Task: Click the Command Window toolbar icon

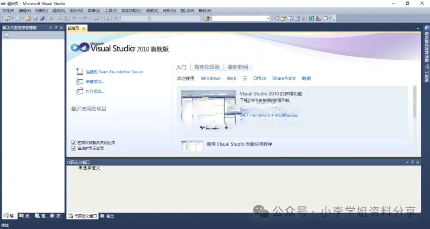Action: coord(325,18)
